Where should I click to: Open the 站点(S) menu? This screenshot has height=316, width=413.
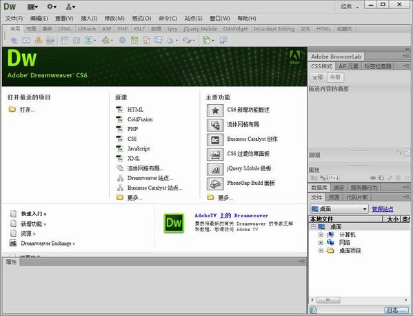[193, 18]
